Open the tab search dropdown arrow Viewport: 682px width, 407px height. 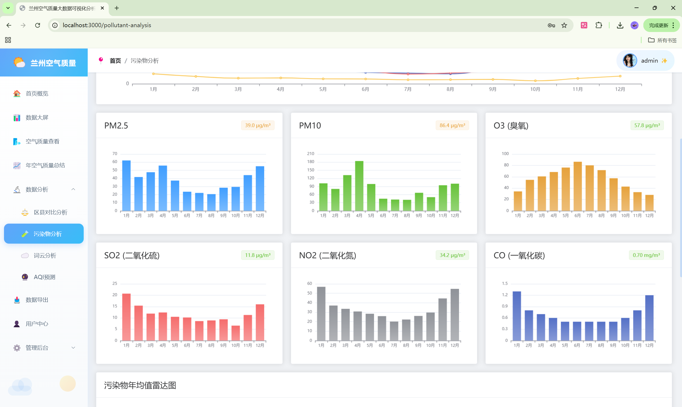[8, 8]
